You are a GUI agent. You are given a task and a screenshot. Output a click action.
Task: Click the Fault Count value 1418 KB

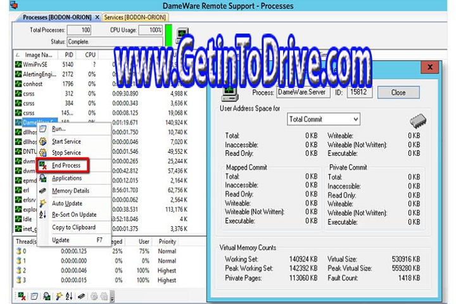[409, 278]
